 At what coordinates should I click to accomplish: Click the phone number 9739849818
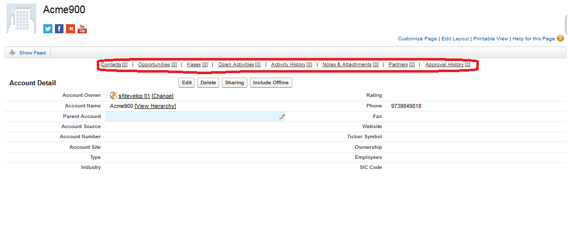point(406,106)
